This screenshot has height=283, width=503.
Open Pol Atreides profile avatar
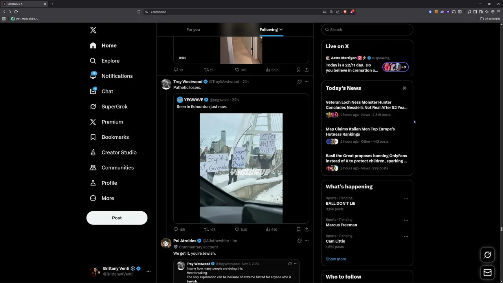click(166, 243)
